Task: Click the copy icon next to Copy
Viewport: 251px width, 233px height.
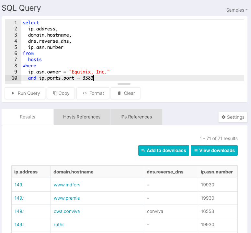Action: (x=55, y=93)
